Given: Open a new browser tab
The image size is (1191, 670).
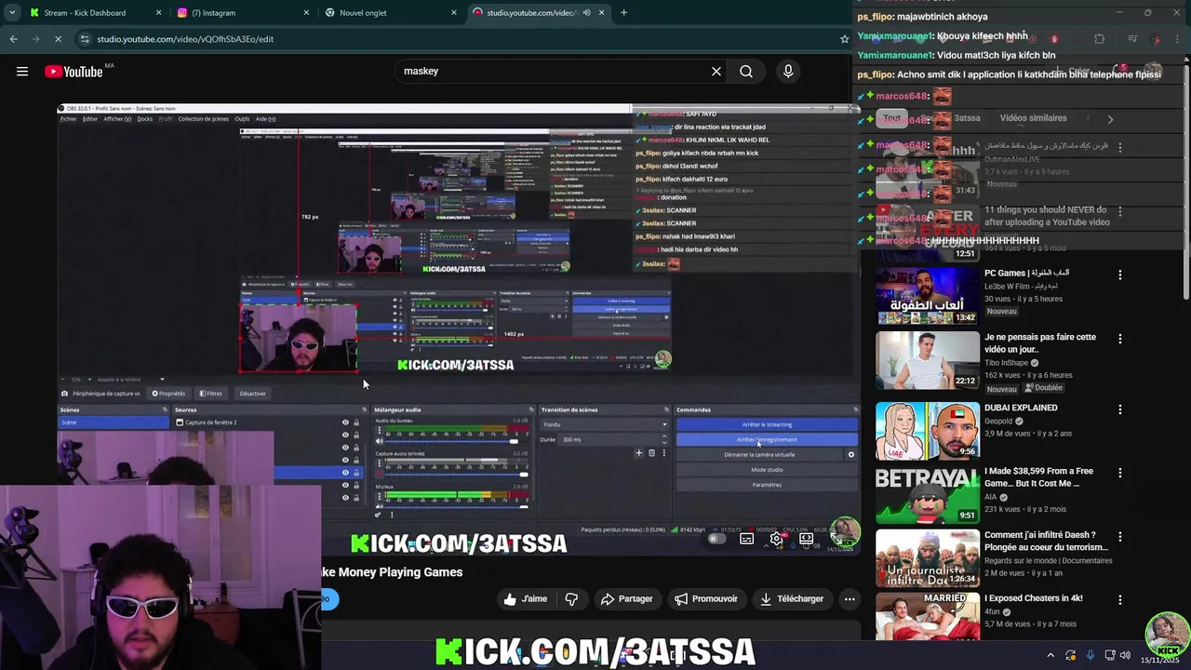Looking at the screenshot, I should point(623,13).
